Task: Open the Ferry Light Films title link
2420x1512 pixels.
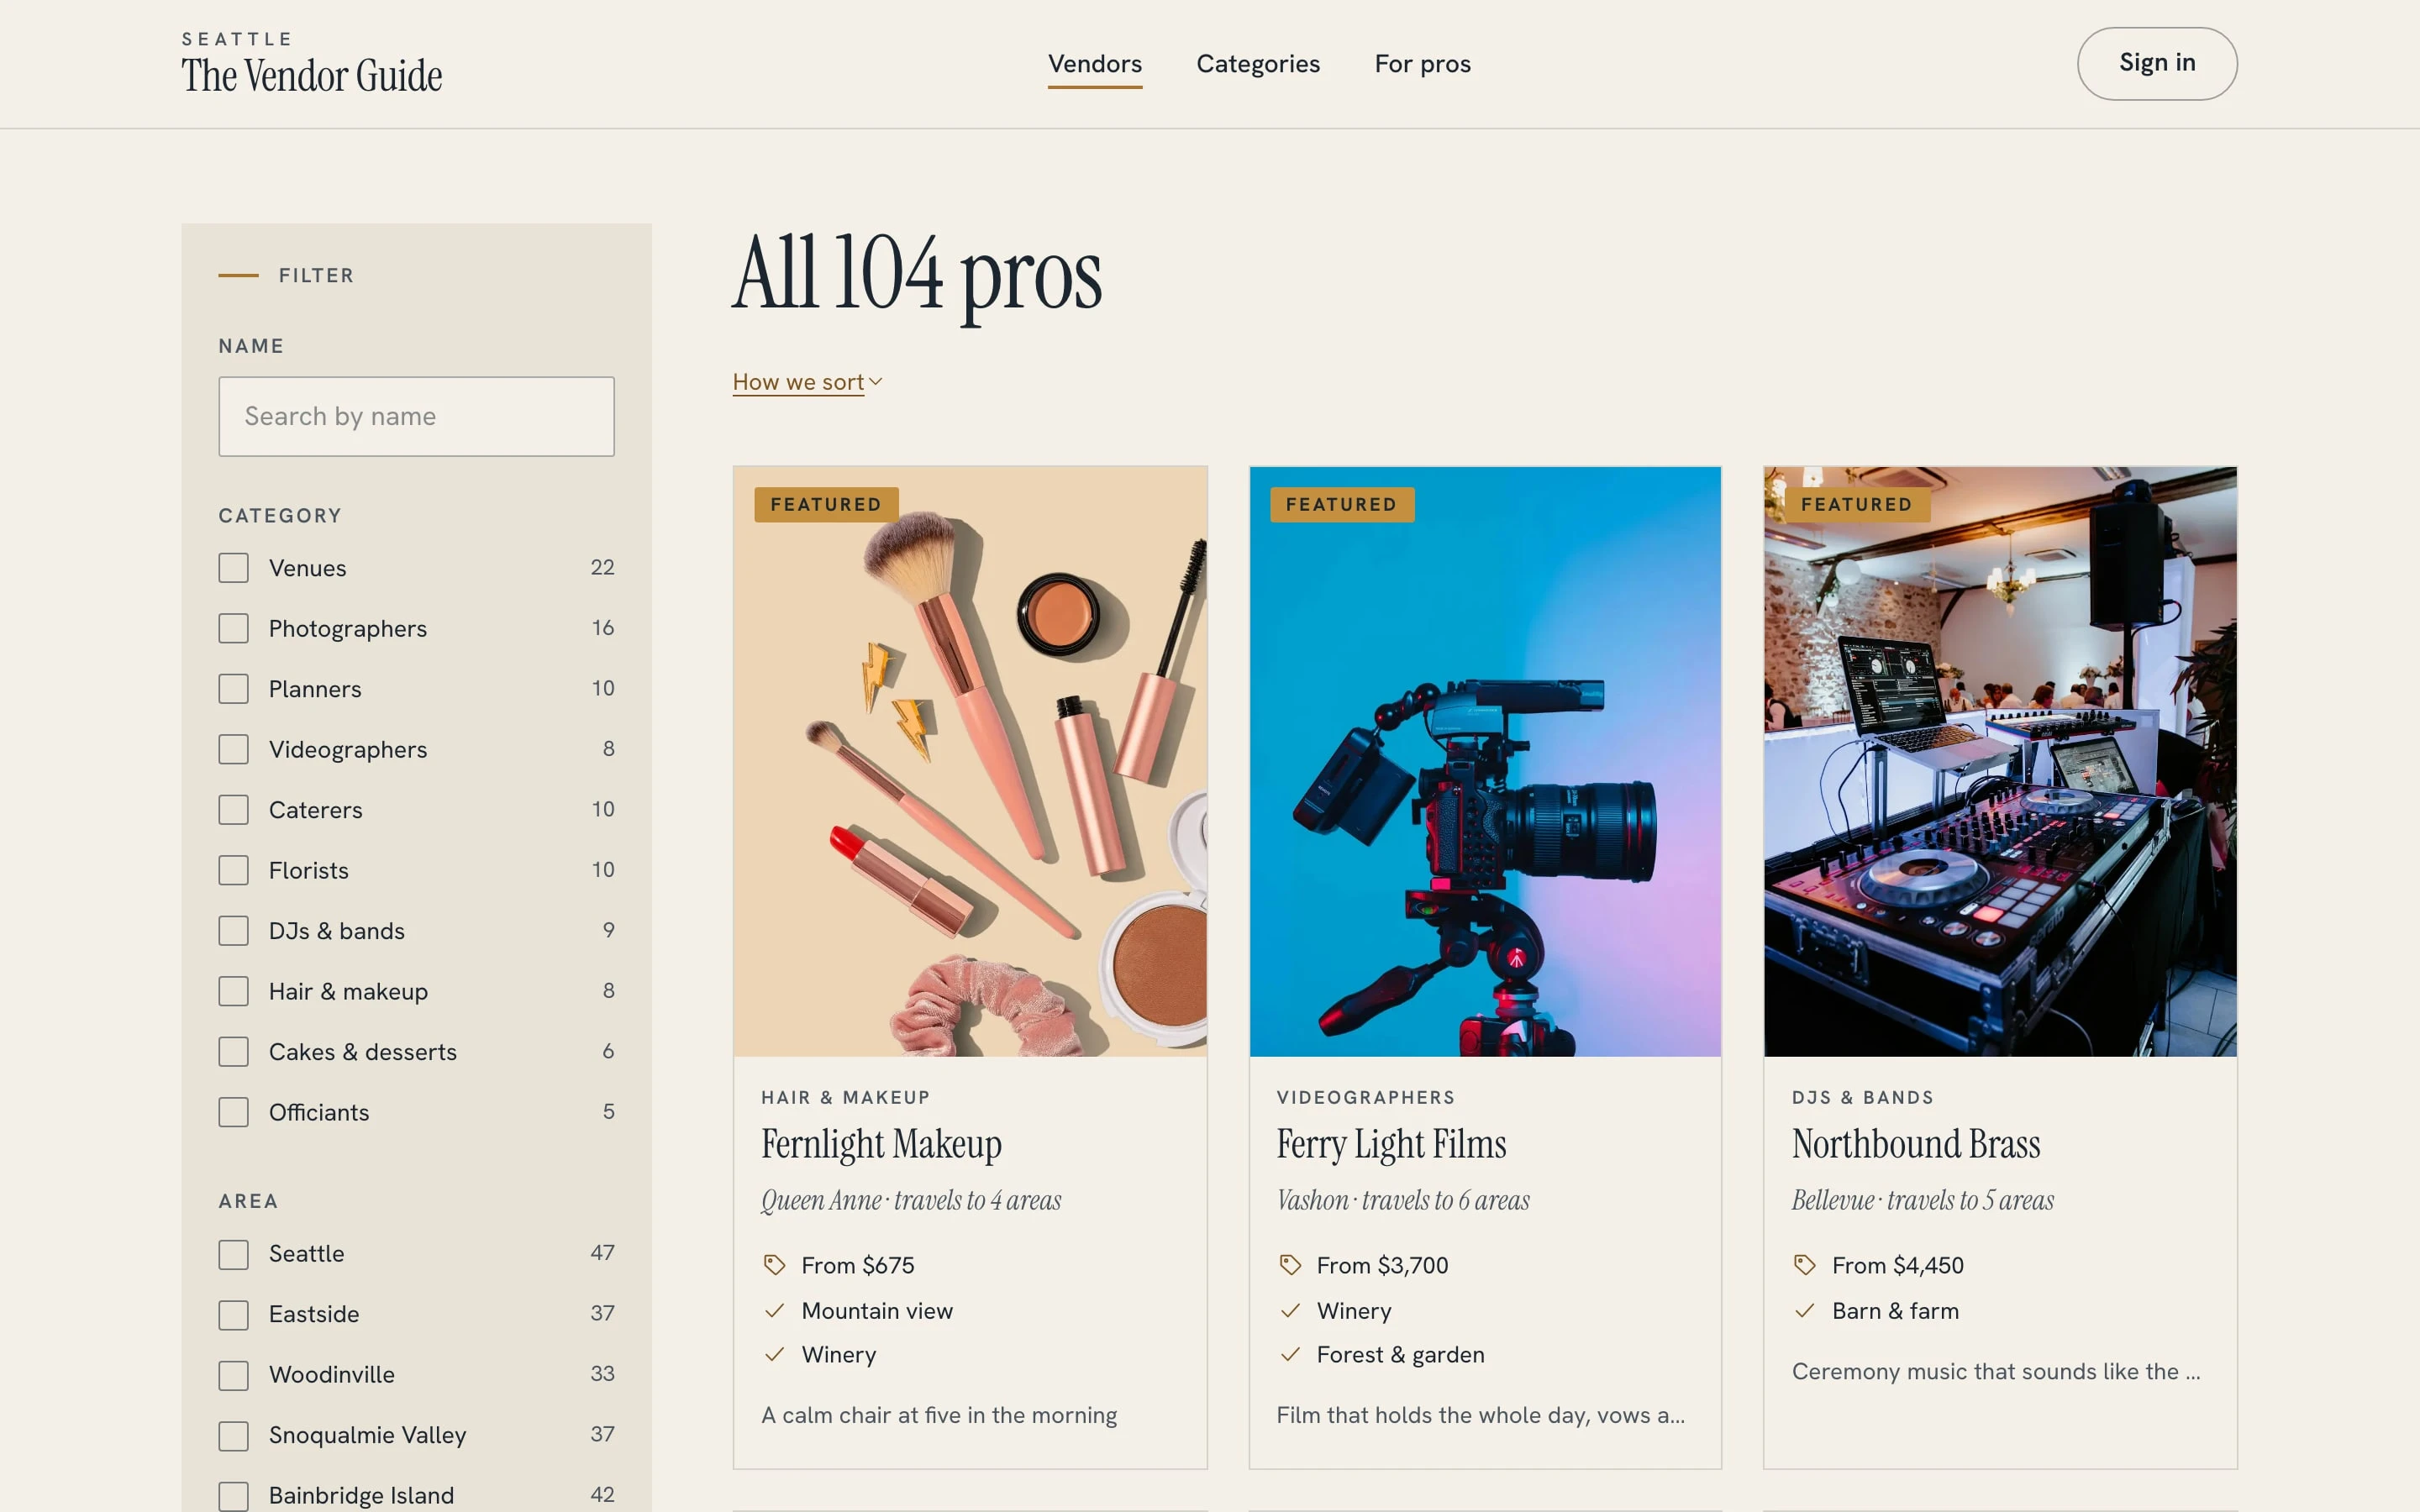Action: (1391, 1144)
